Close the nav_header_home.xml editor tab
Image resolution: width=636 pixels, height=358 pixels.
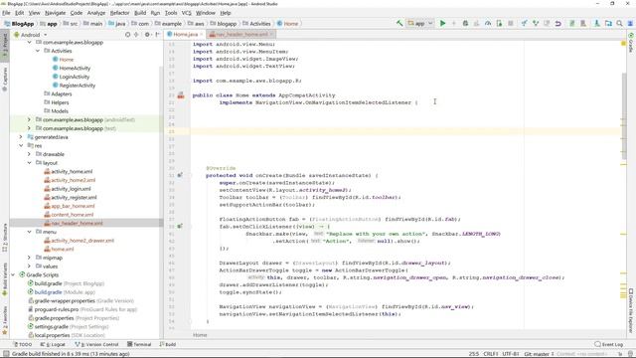click(271, 35)
